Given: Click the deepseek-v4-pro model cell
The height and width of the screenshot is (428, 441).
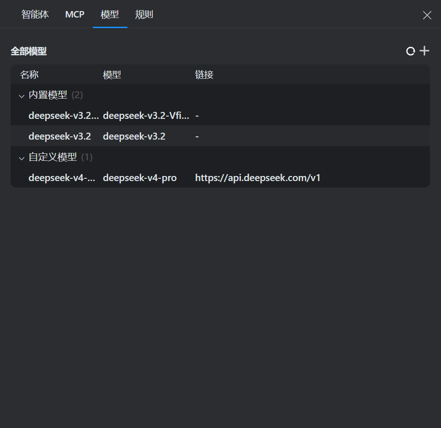Looking at the screenshot, I should coord(140,178).
